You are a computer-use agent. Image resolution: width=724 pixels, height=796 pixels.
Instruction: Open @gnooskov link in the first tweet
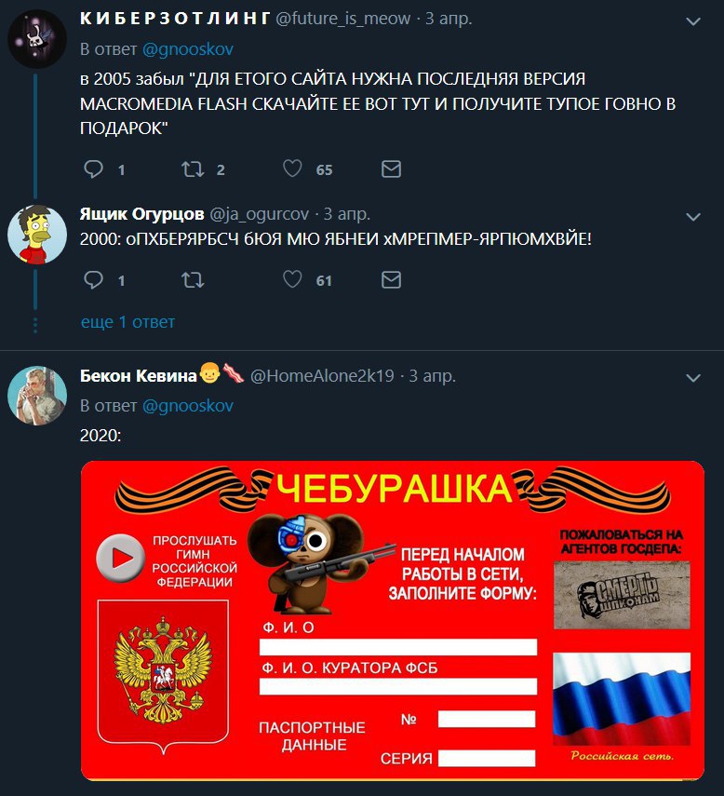(x=188, y=49)
